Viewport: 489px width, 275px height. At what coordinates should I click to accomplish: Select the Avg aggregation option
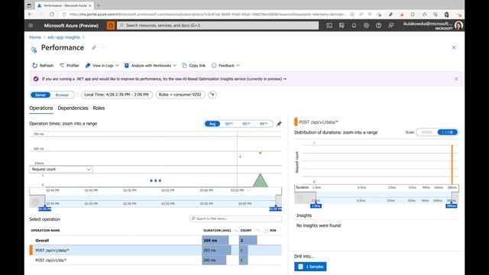click(x=212, y=124)
